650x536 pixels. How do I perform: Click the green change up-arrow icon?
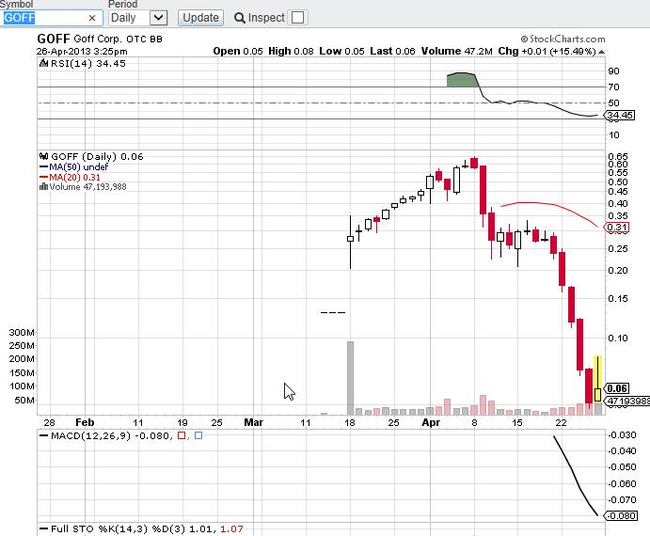601,52
